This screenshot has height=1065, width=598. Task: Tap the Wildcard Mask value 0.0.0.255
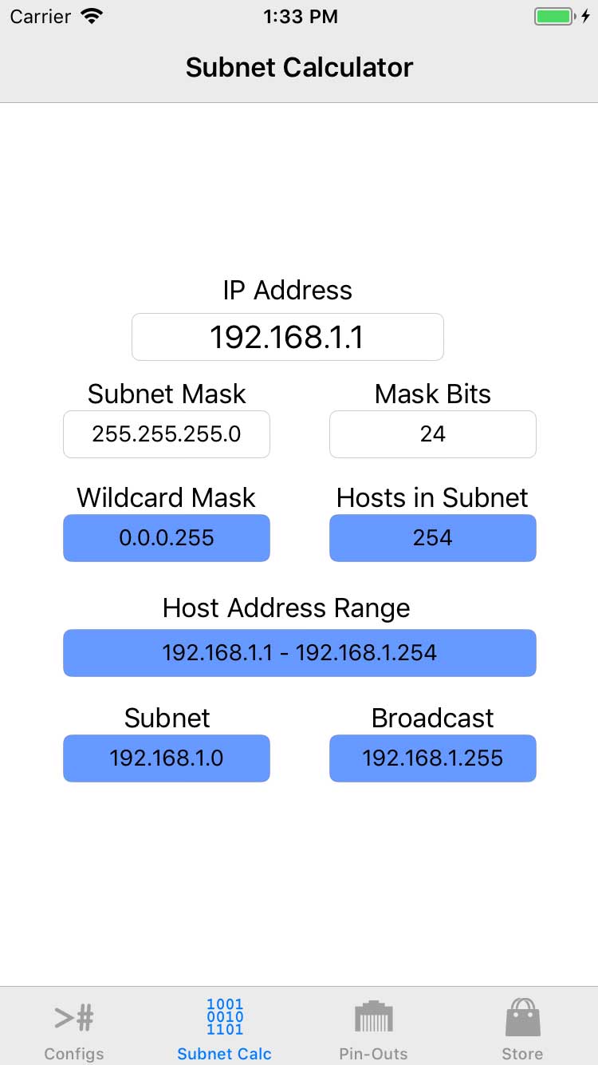(167, 538)
